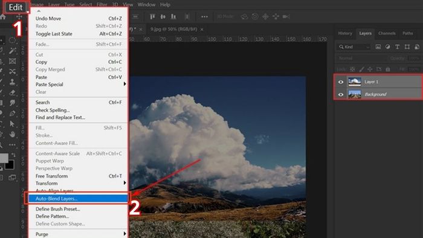423x238 pixels.
Task: Toggle filter for adjustment layers
Action: click(x=388, y=47)
